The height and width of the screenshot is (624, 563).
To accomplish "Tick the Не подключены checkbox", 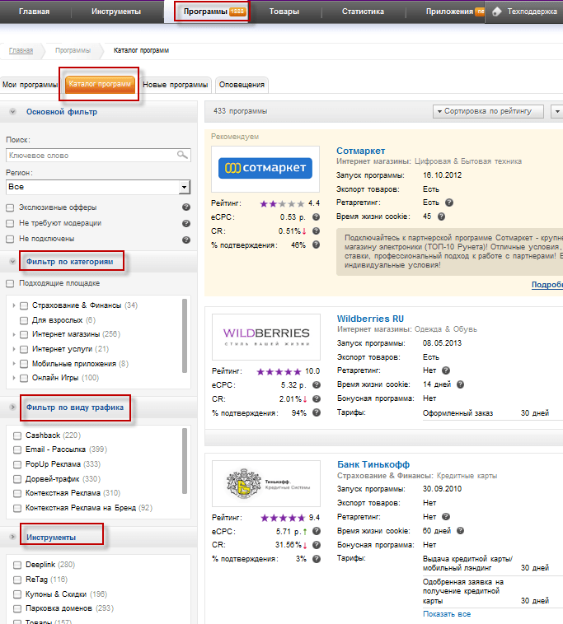I will click(10, 240).
